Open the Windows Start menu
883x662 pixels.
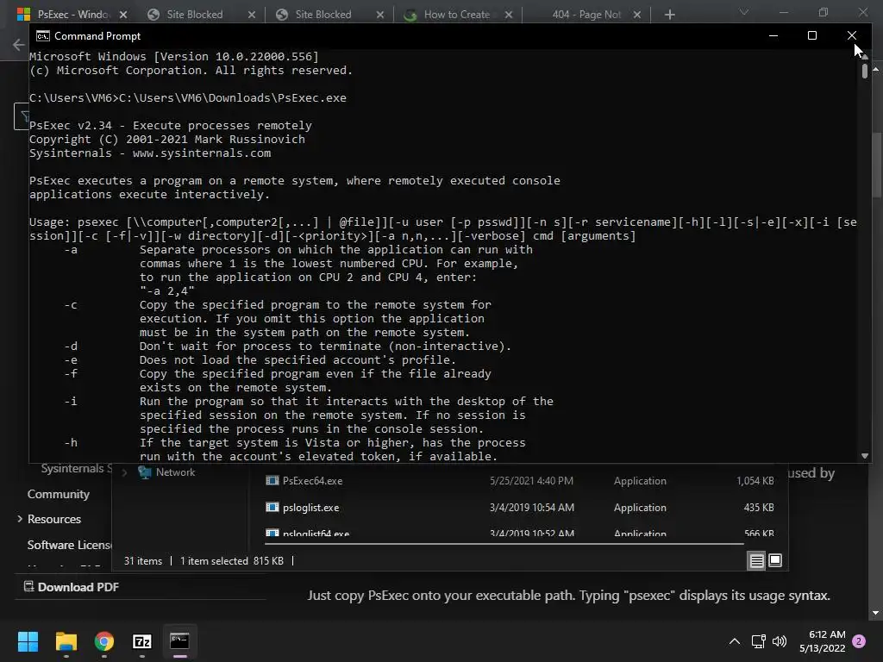pyautogui.click(x=28, y=641)
